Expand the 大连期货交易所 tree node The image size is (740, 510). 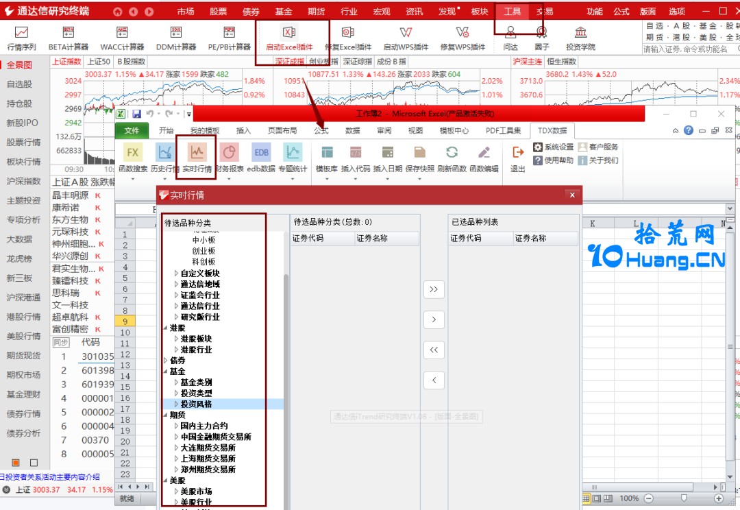[176, 447]
